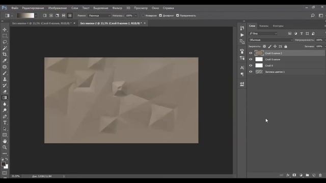326x183 pixels.
Task: Open the Файл menu
Action: (x=15, y=8)
